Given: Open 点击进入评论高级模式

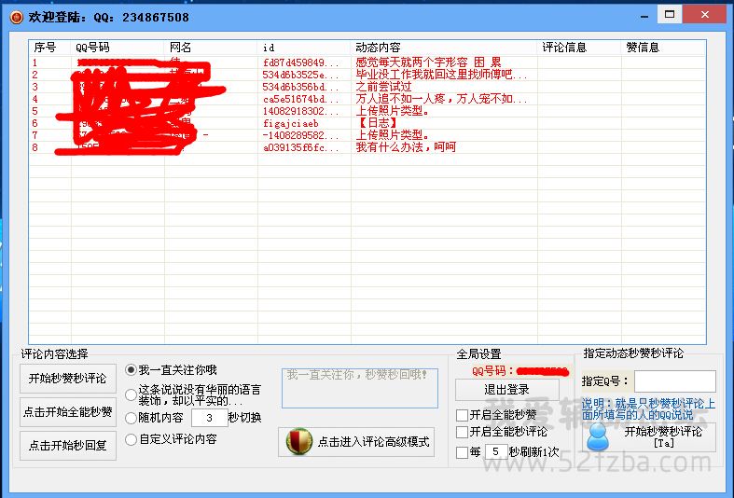Looking at the screenshot, I should (x=356, y=441).
